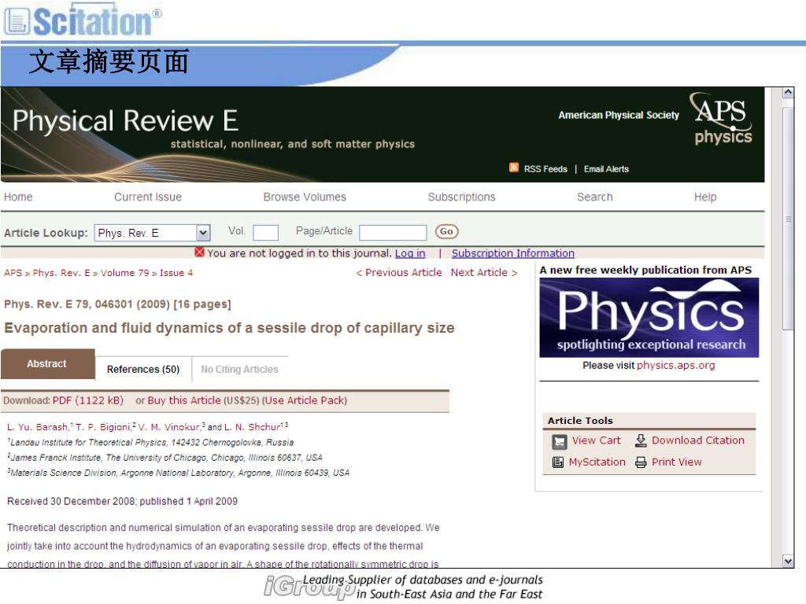This screenshot has width=806, height=604.
Task: Click the Download Citation text link
Action: click(x=698, y=440)
